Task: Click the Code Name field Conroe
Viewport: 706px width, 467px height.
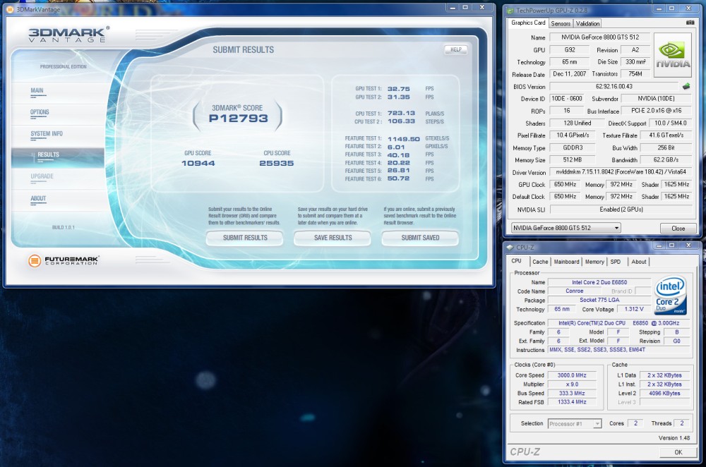Action: point(574,291)
